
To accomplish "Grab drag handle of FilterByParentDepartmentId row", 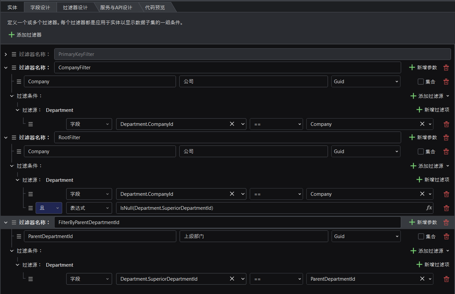I will click(x=14, y=222).
